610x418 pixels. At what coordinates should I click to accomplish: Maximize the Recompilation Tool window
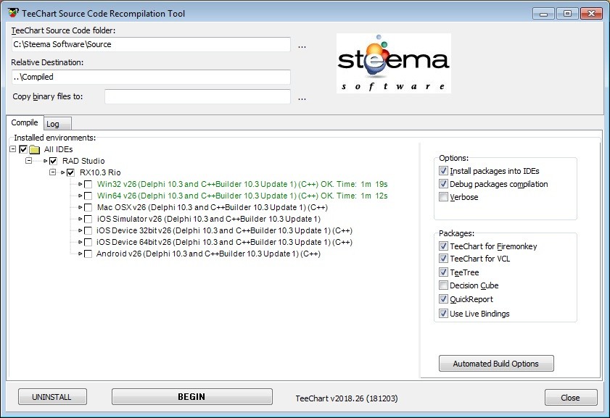[568, 14]
